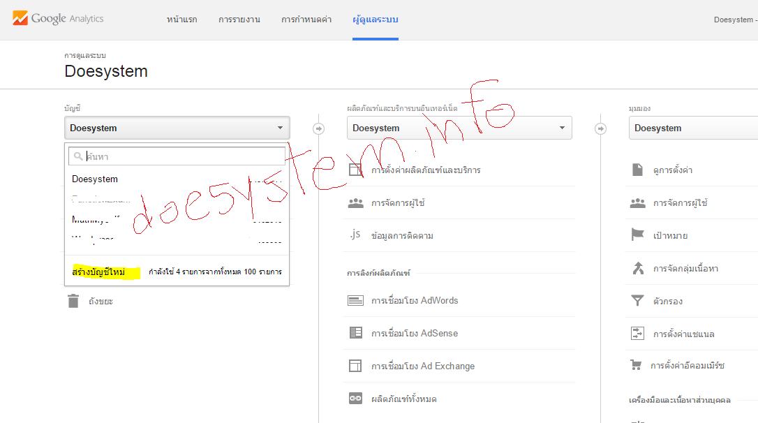The image size is (758, 423).
Task: Open การเชื่อมโยง AdSense
Action: point(415,334)
